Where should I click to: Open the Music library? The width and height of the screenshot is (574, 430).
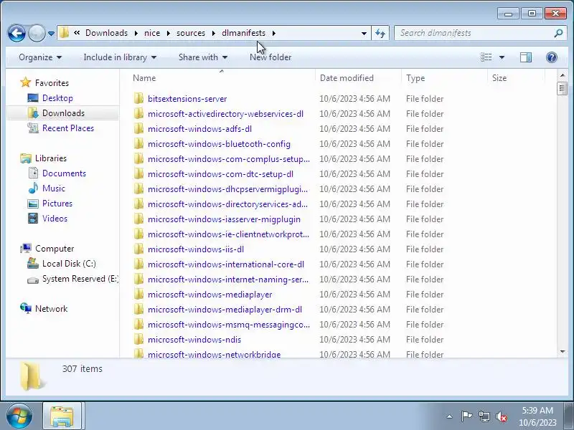[x=53, y=188]
